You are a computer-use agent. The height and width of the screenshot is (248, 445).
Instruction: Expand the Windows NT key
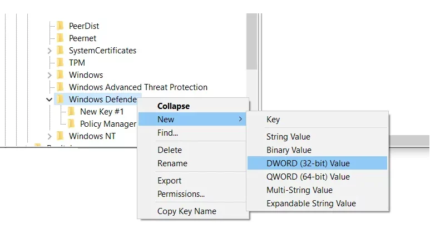pyautogui.click(x=50, y=136)
